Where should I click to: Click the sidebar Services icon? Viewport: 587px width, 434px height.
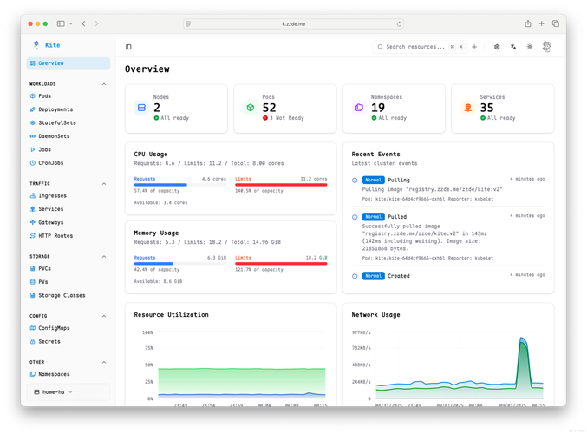[33, 209]
